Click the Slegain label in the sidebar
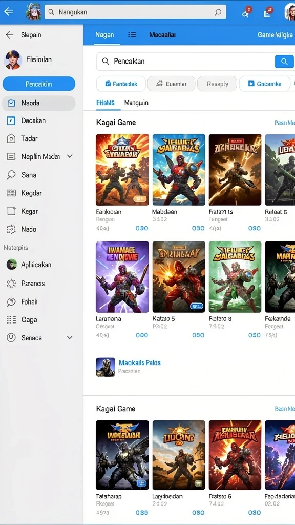Image resolution: width=295 pixels, height=525 pixels. tap(31, 35)
